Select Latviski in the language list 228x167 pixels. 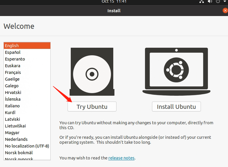coord(27,119)
